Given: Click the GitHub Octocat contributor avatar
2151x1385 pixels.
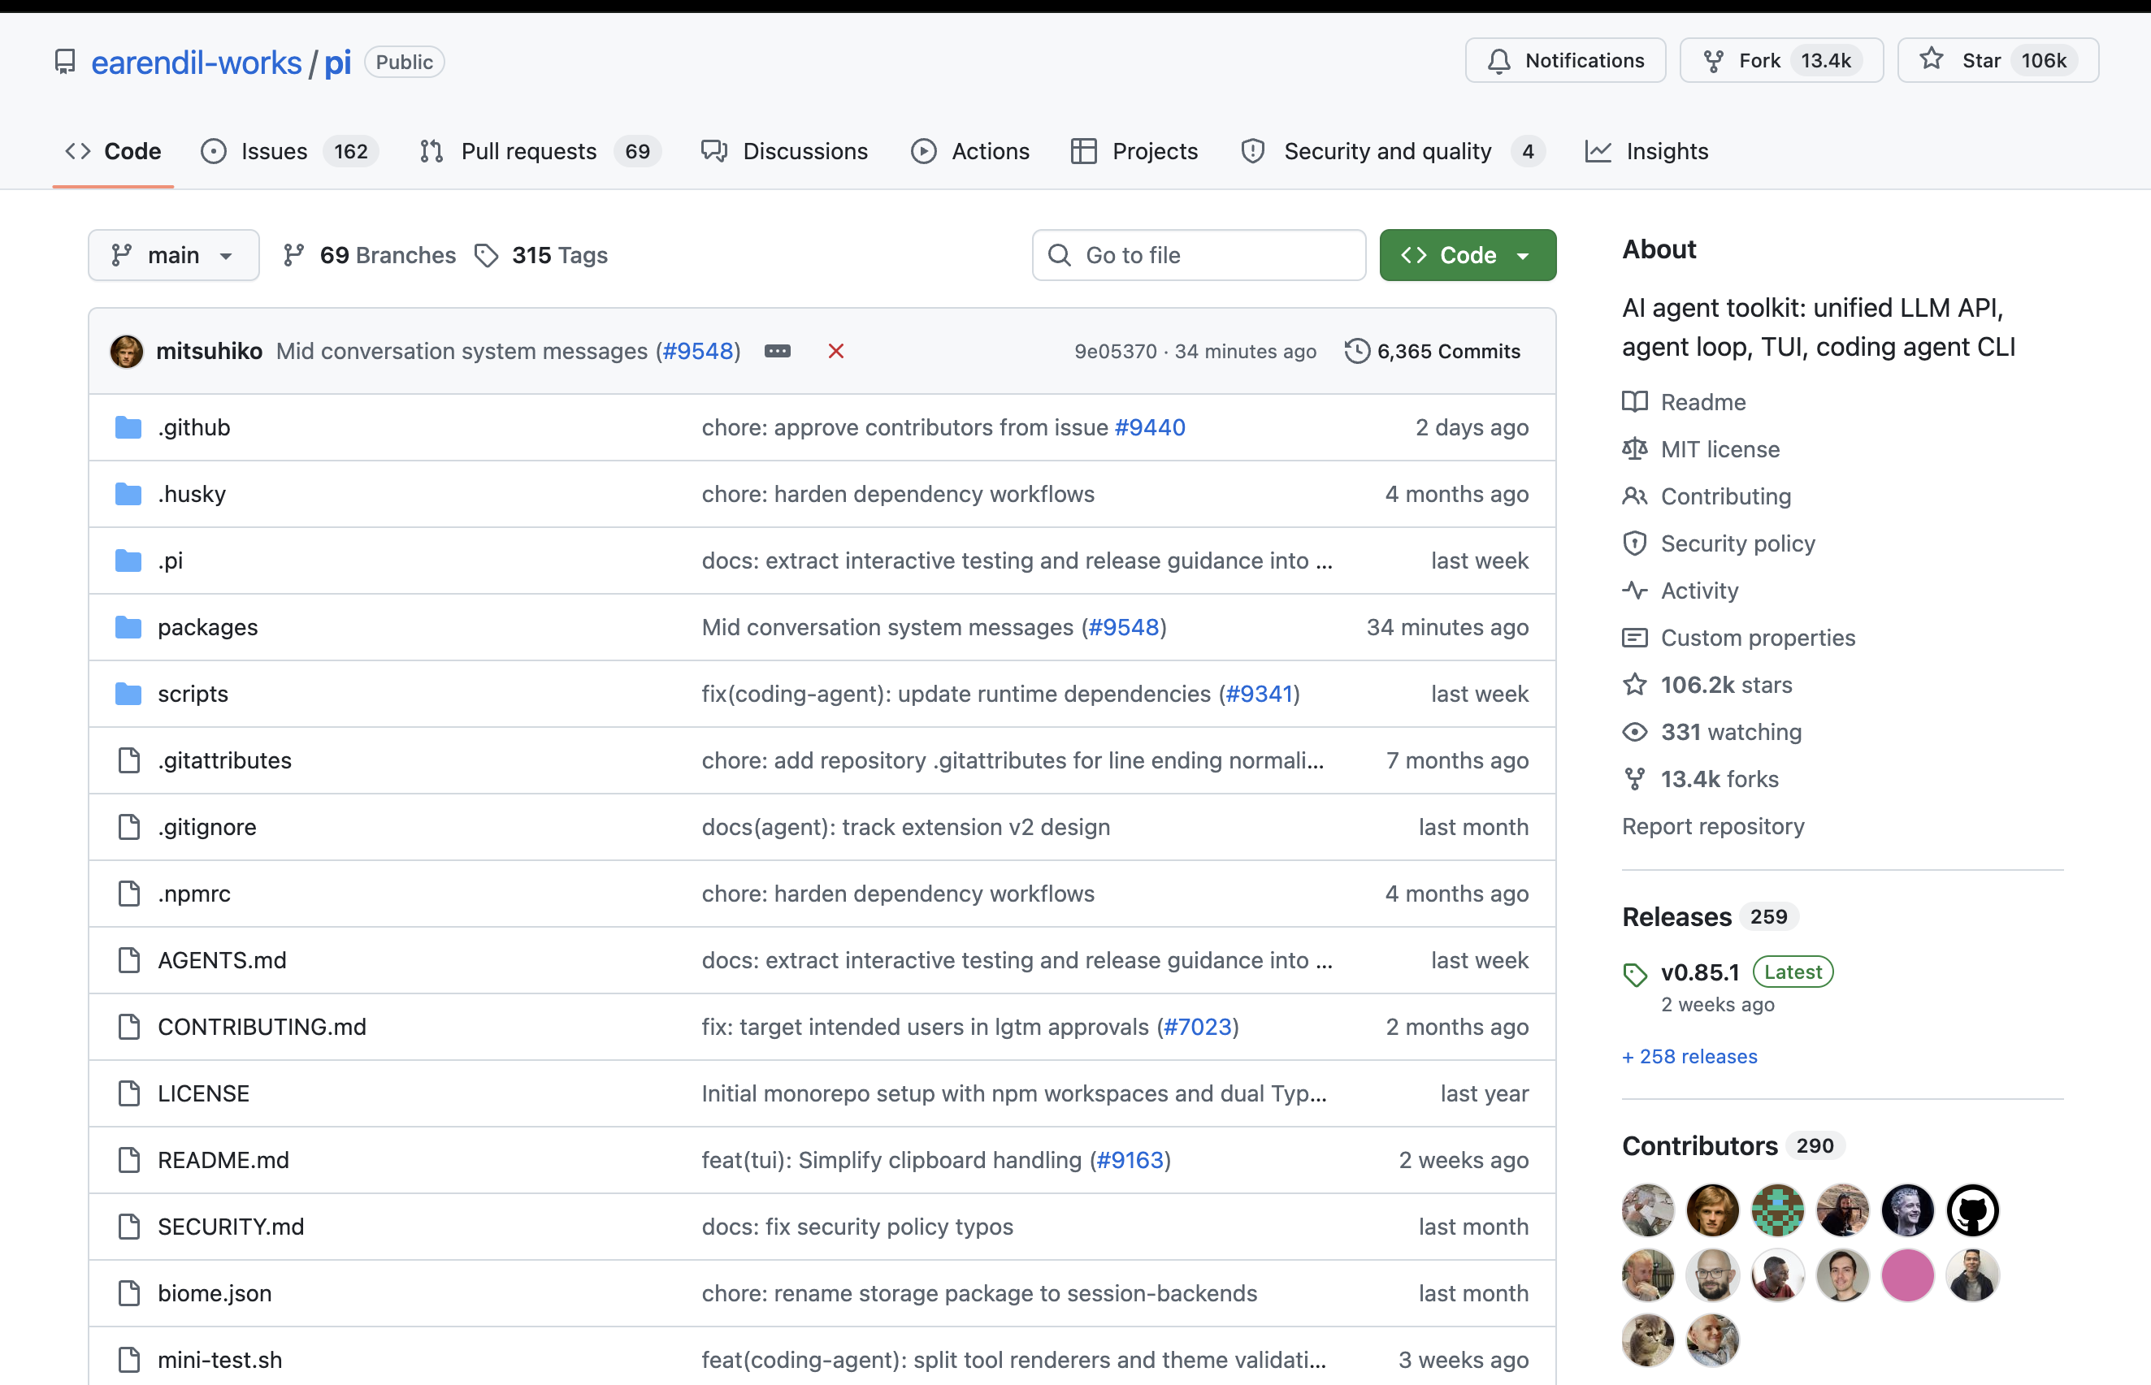Looking at the screenshot, I should [x=1972, y=1210].
